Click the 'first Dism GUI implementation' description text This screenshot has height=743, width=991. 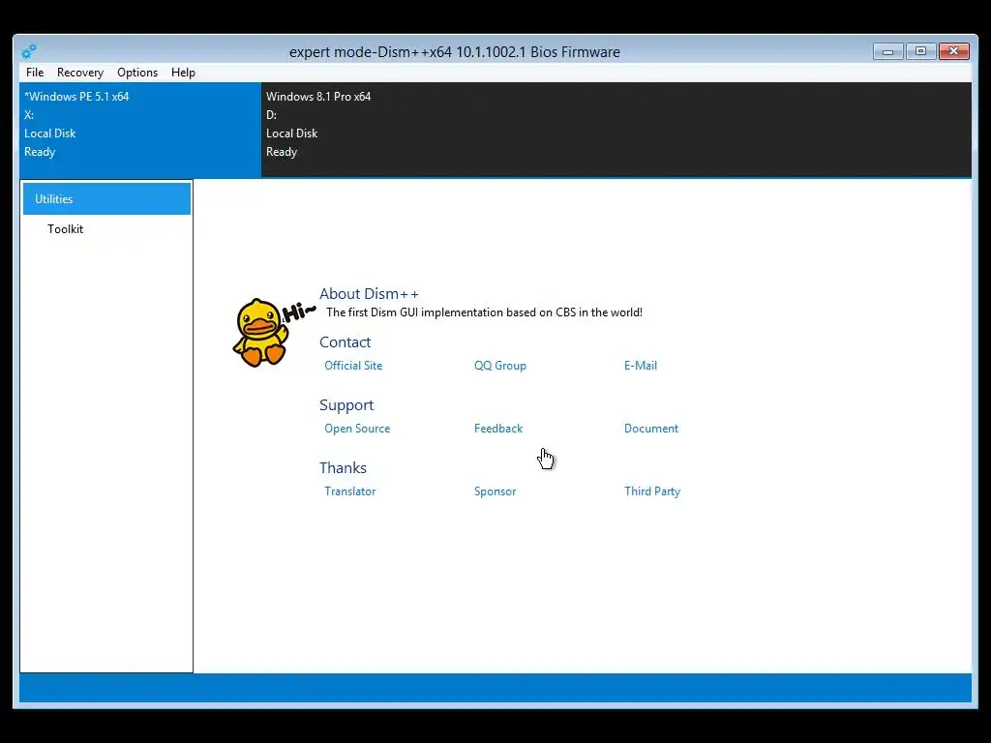484,312
